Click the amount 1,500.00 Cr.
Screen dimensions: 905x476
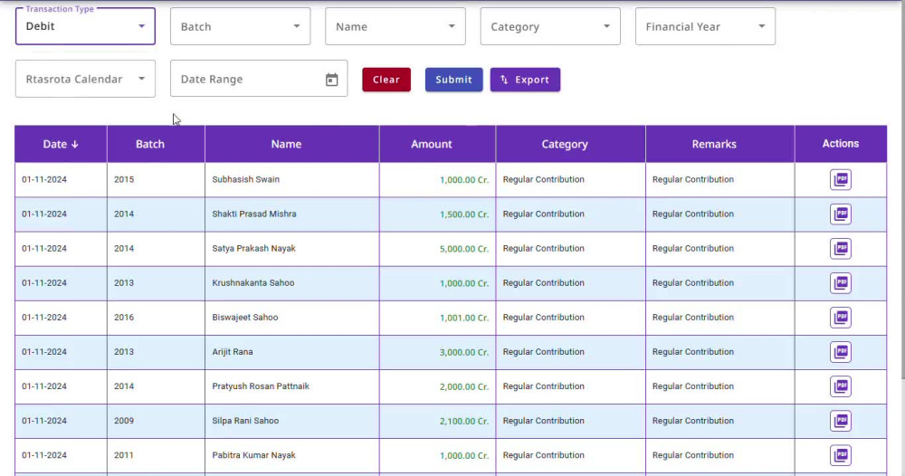pos(464,214)
